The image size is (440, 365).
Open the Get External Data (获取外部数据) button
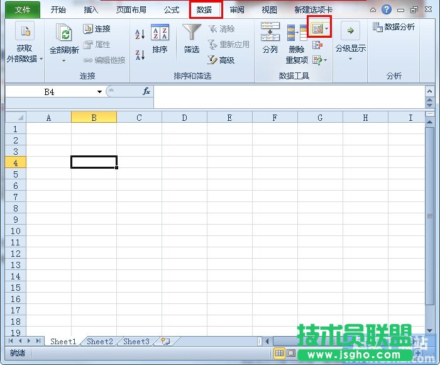click(x=25, y=42)
